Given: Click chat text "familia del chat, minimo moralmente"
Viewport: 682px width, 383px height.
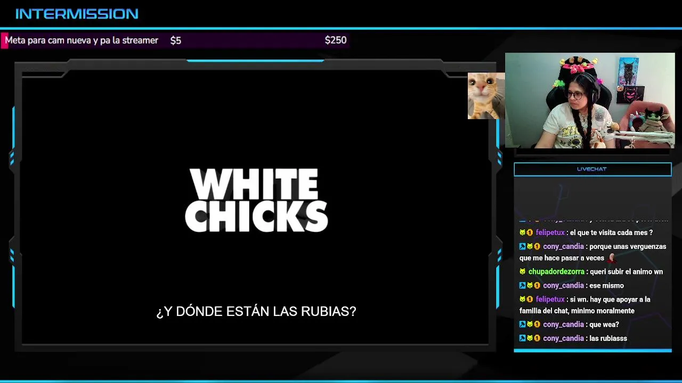Looking at the screenshot, I should 577,311.
